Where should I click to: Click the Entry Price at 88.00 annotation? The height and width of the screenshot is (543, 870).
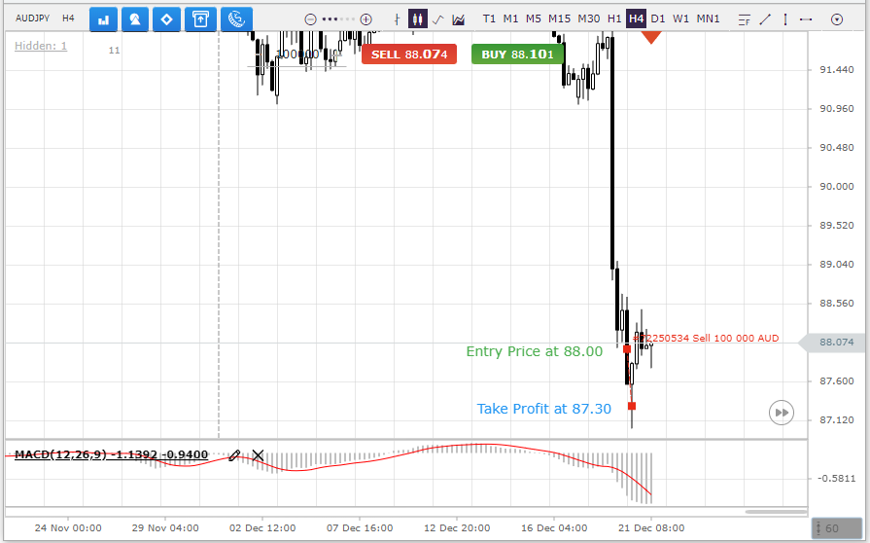coord(534,351)
